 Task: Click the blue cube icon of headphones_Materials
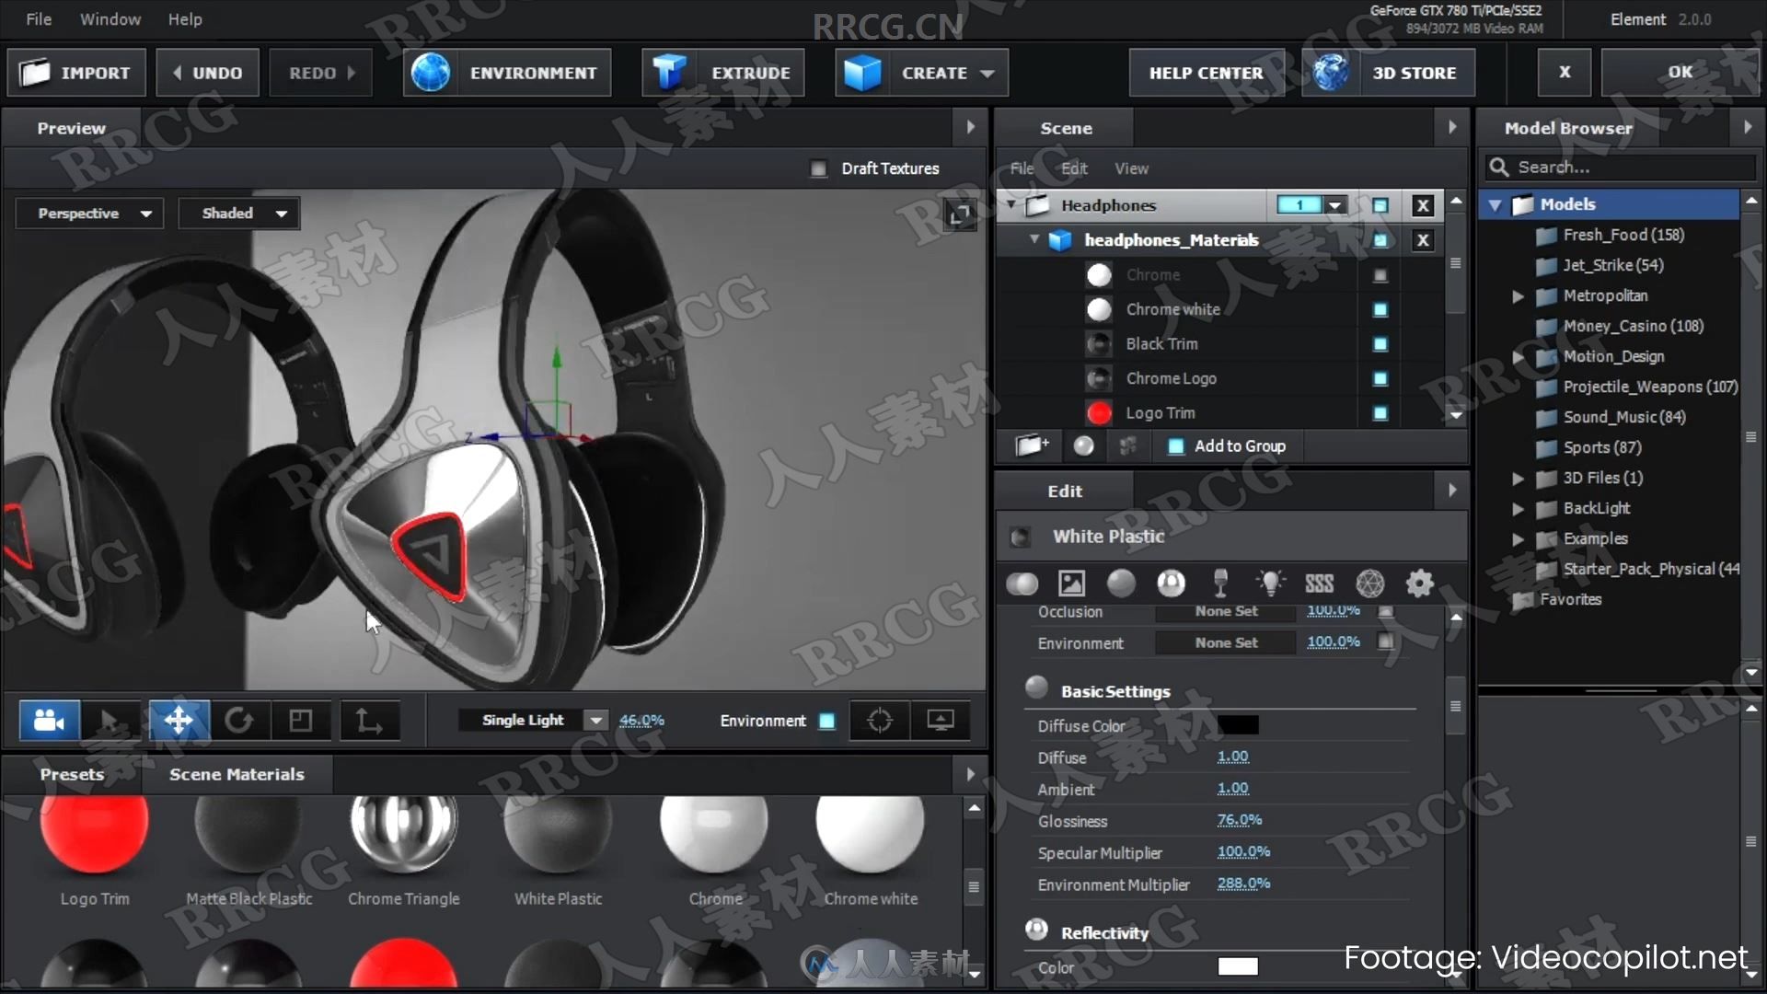click(1060, 240)
